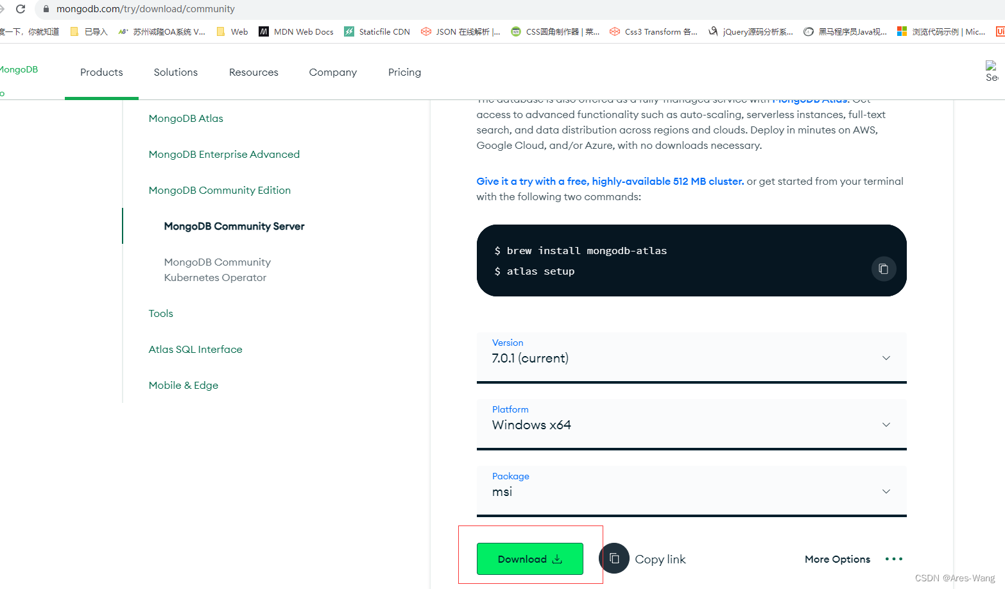Copy the brew install commands with the copy icon
This screenshot has width=1005, height=589.
pyautogui.click(x=883, y=269)
